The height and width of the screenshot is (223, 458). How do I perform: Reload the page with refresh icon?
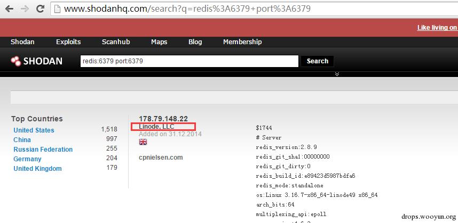pos(41,9)
